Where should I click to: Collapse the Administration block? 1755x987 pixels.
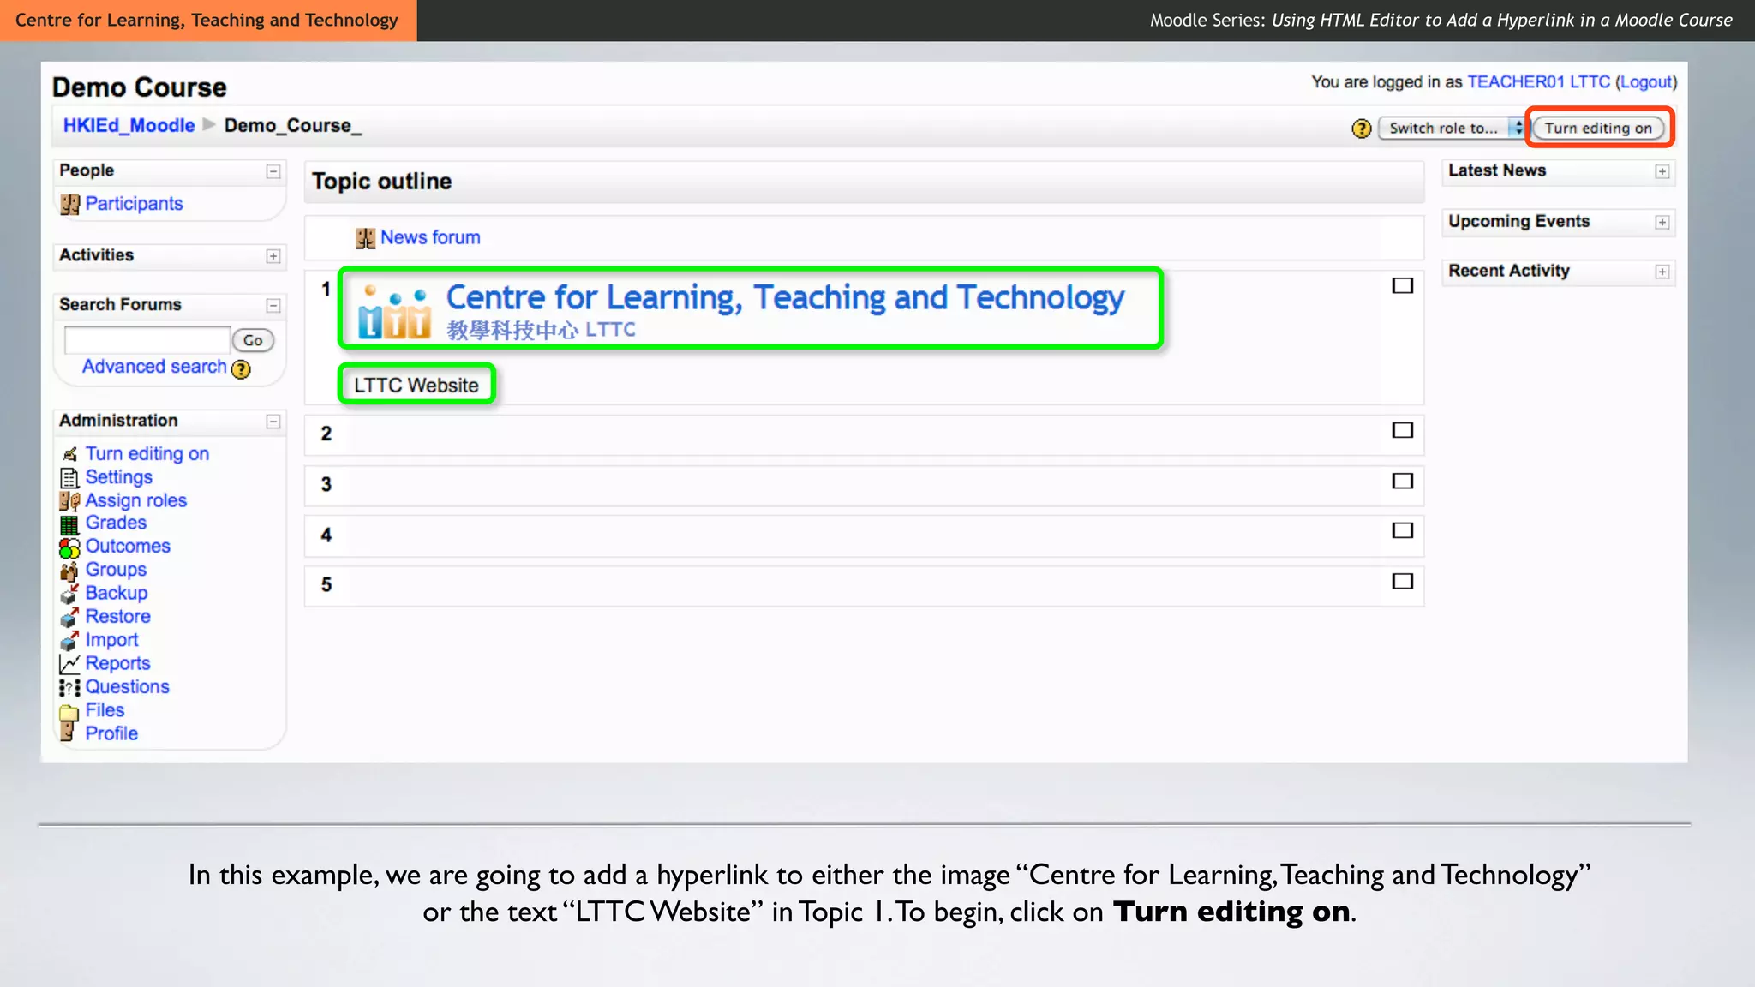click(273, 422)
